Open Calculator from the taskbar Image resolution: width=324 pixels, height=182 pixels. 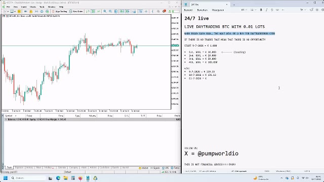point(73,178)
